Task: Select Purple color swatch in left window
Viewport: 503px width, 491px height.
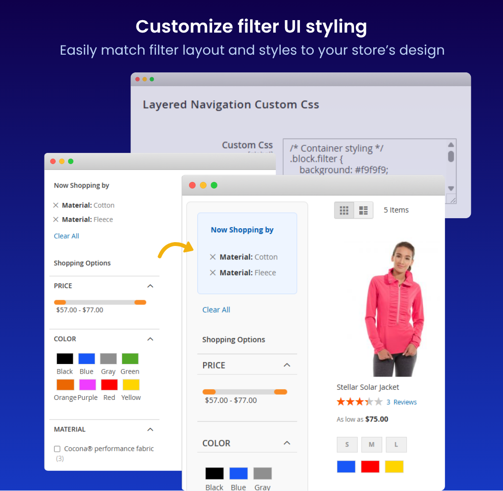Action: [x=87, y=385]
